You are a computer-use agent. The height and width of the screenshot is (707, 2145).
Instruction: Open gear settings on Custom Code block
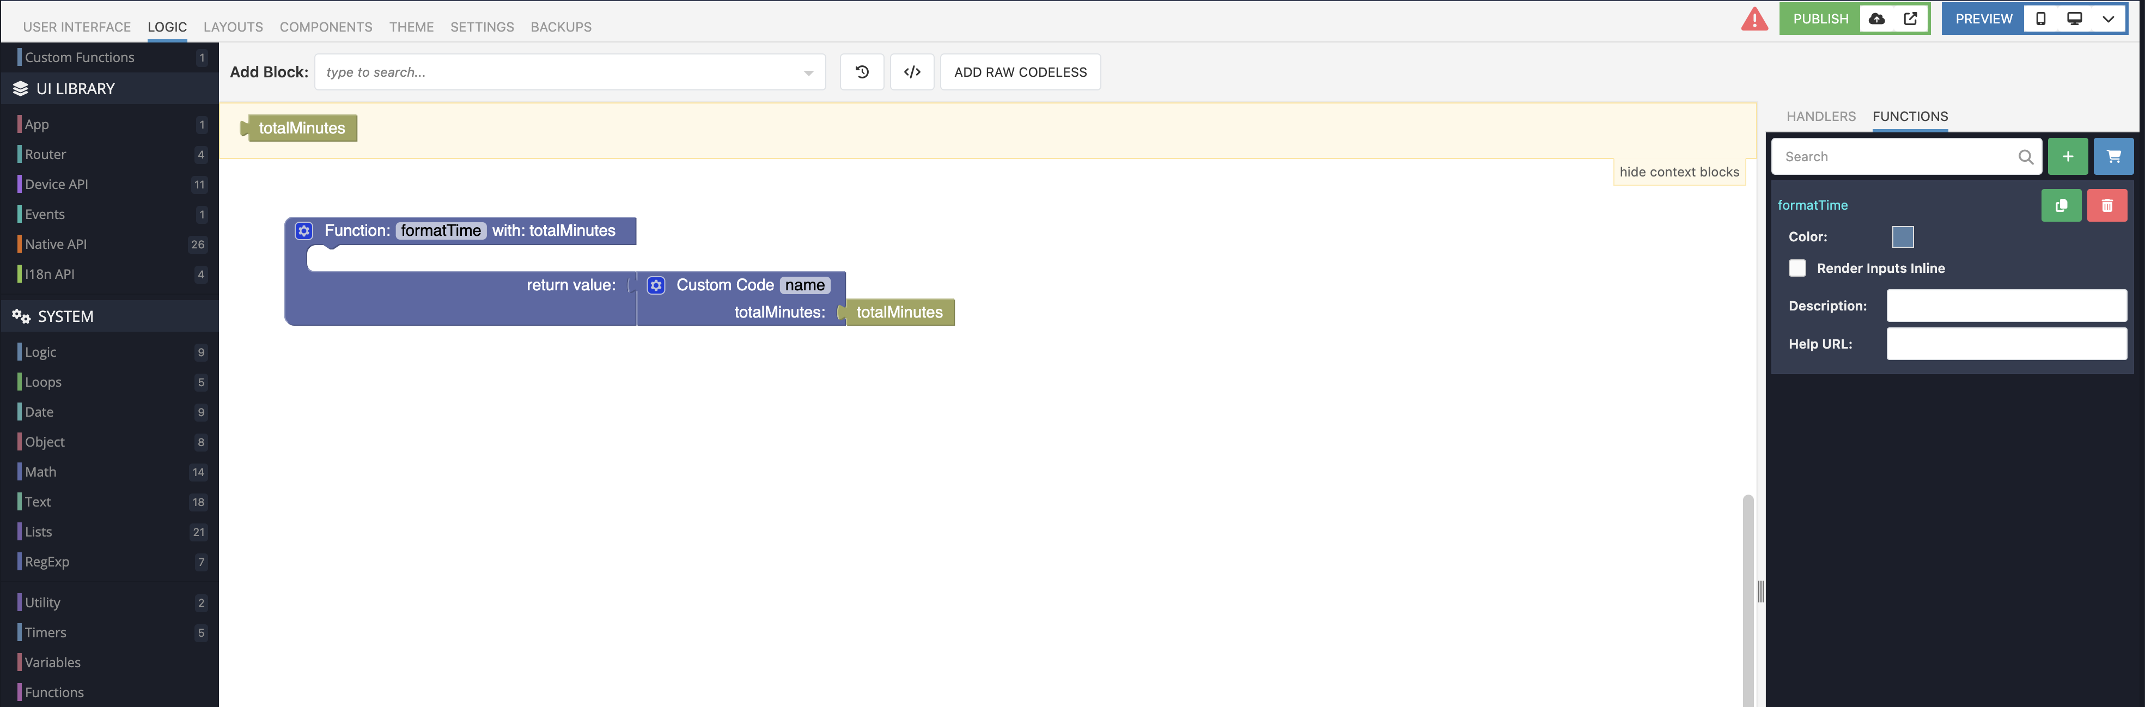pyautogui.click(x=656, y=285)
